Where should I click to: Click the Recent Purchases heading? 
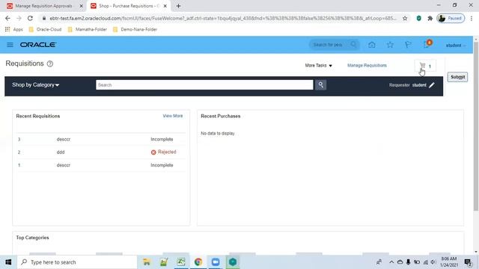[221, 117]
